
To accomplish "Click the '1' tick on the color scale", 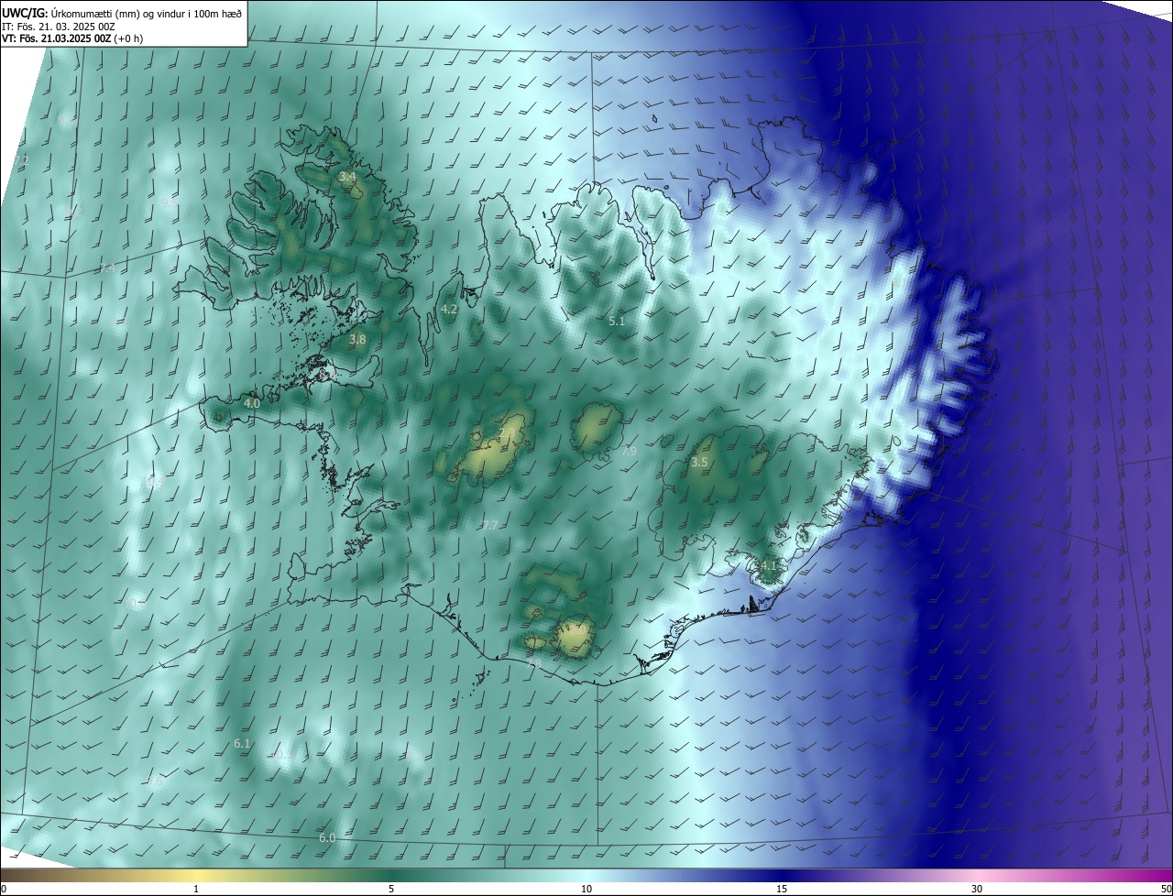I will 196,889.
